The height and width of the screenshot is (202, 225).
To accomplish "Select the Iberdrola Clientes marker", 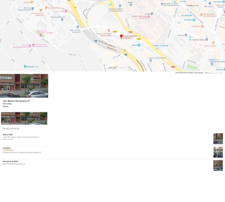I will (207, 40).
